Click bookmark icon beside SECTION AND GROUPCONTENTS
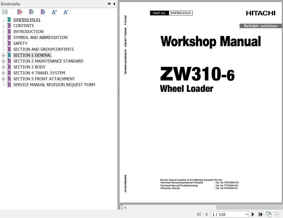The height and width of the screenshot is (218, 283). tap(9, 49)
